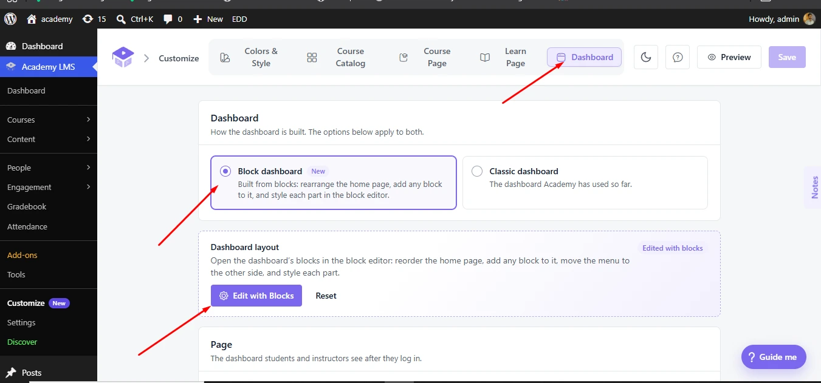Click the Academy LMS sidebar icon
This screenshot has width=821, height=383.
click(10, 67)
